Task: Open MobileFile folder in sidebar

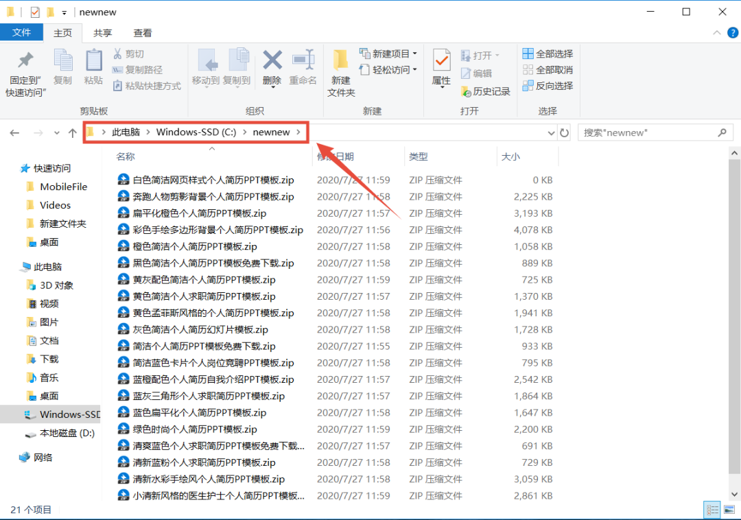Action: coord(57,187)
